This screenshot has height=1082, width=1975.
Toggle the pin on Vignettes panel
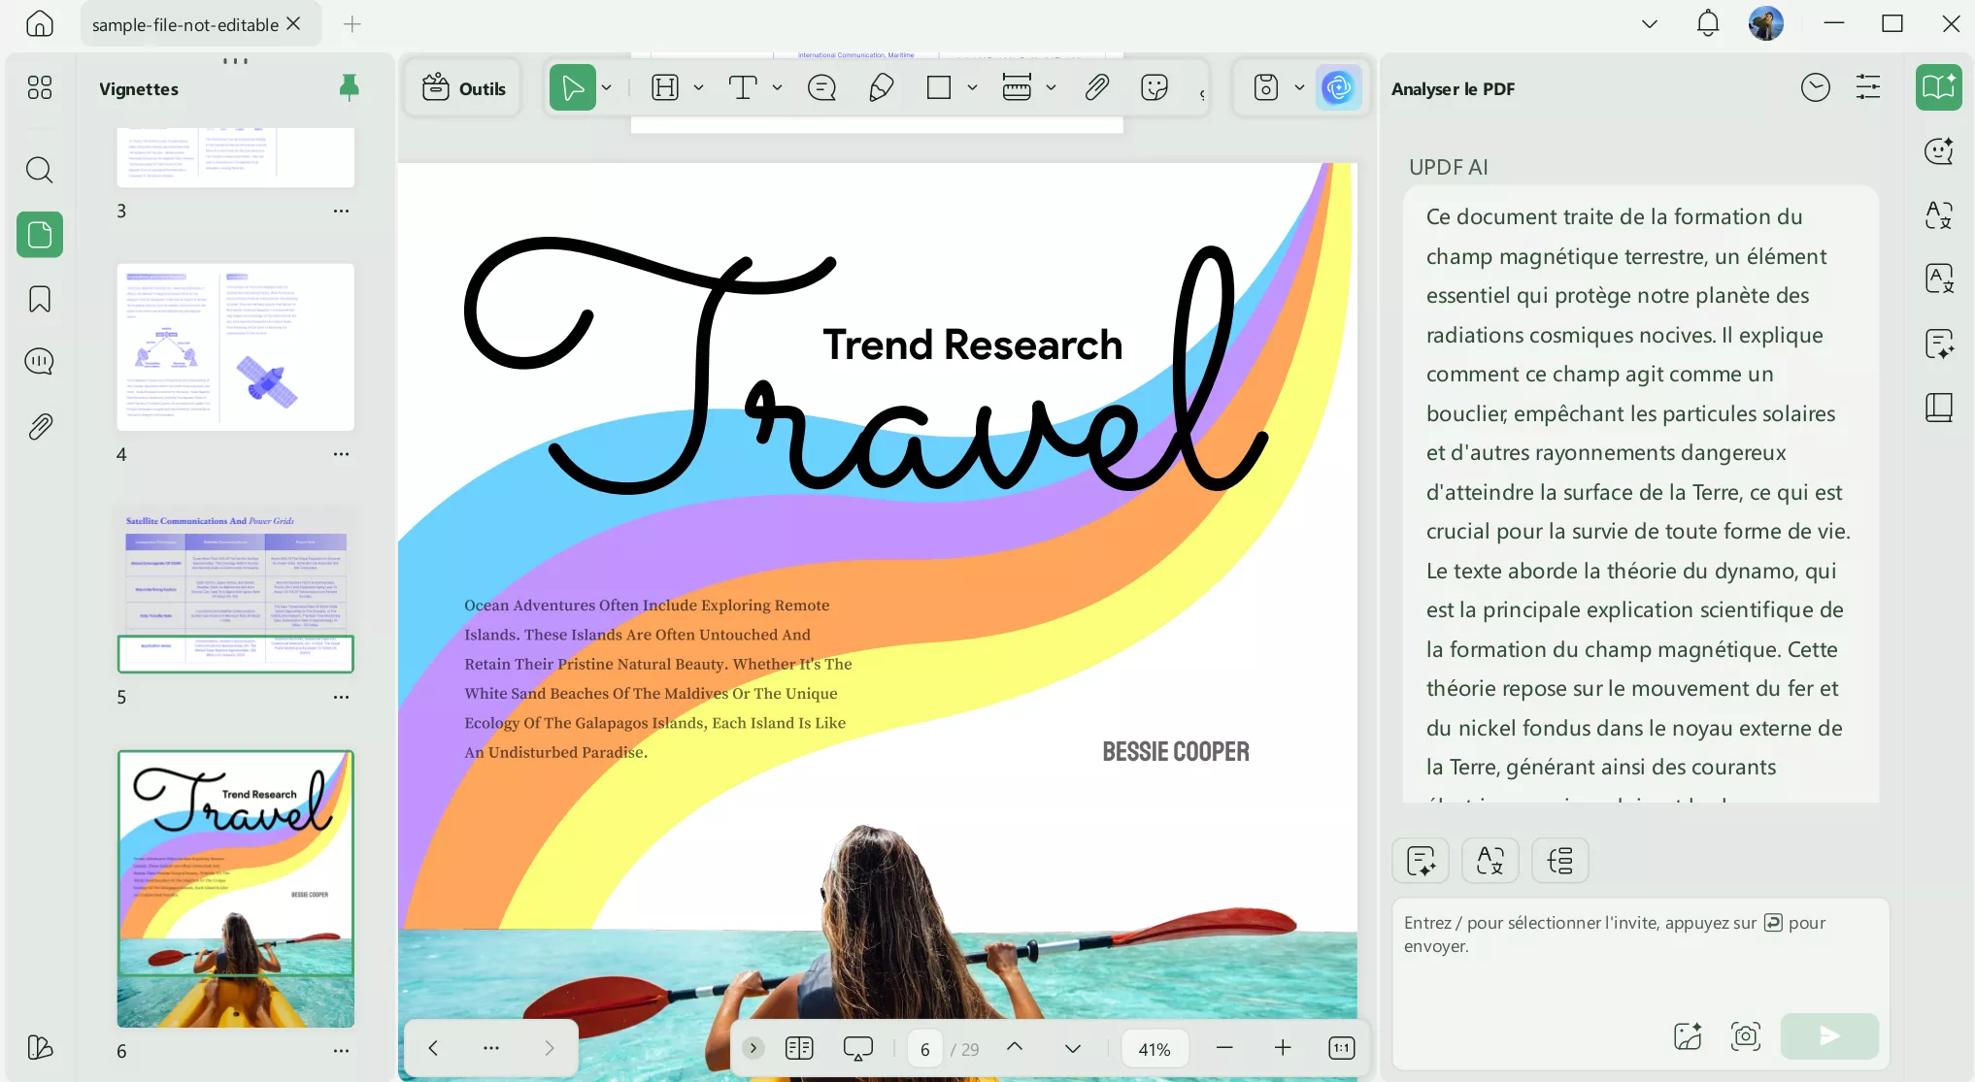tap(349, 88)
